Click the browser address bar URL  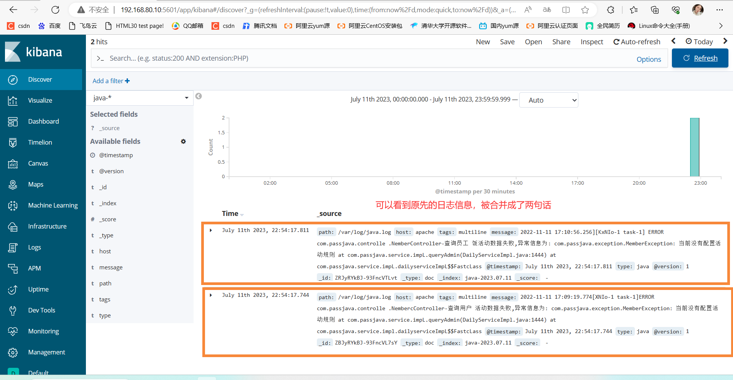tap(318, 10)
